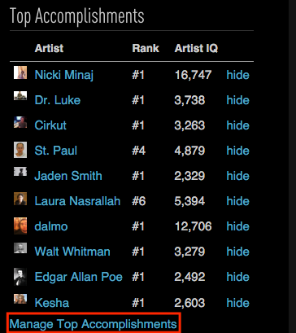
Task: Click the Dr. Luke avatar image
Action: tap(20, 95)
